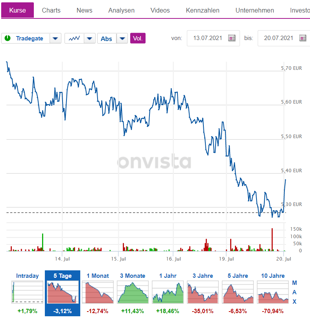Click the -12,74% performance value
Image resolution: width=310 pixels, height=319 pixels.
[98, 311]
